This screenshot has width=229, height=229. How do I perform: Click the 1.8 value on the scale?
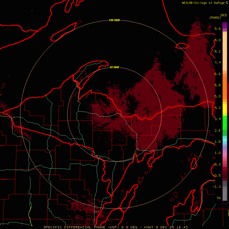point(218,142)
